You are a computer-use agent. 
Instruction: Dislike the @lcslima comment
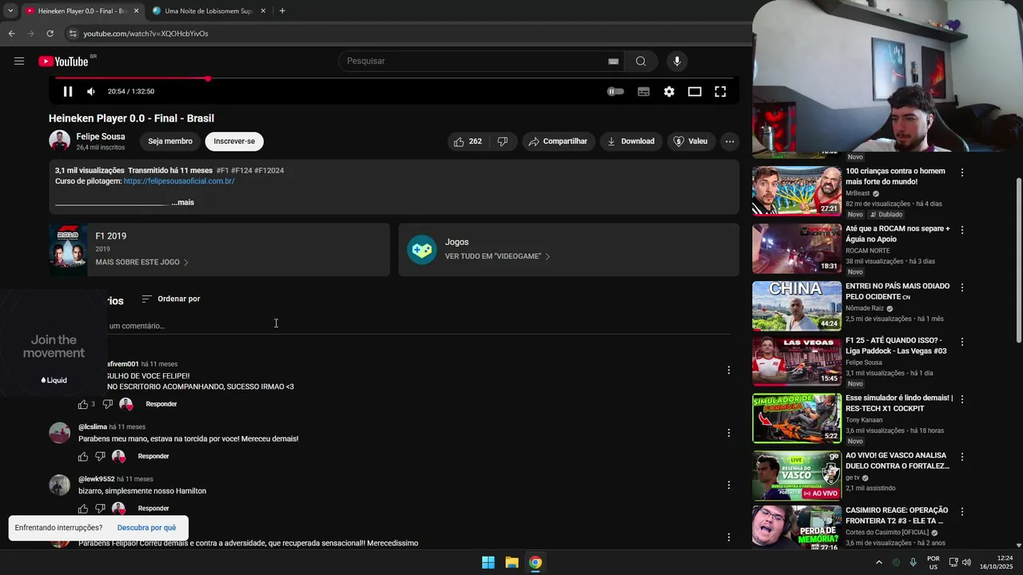tap(100, 457)
